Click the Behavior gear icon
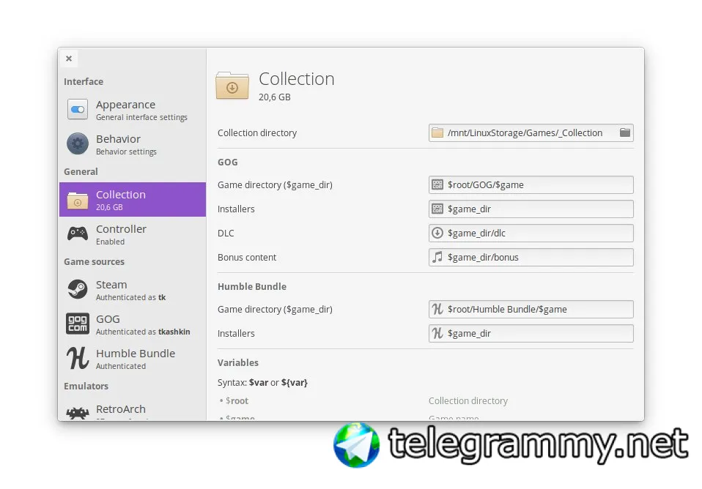The image size is (702, 489). 78,144
